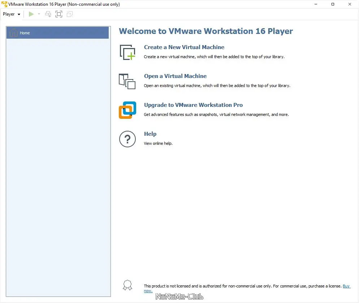Click the Open a Virtual Machine icon
This screenshot has height=303, width=359.
pos(127,81)
